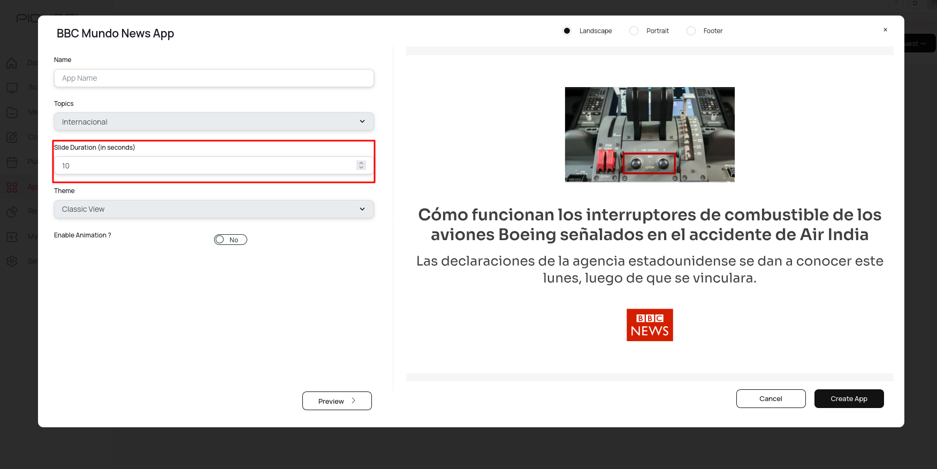The image size is (937, 469).
Task: Open Publish calendar icon in sidebar
Action: (x=12, y=162)
